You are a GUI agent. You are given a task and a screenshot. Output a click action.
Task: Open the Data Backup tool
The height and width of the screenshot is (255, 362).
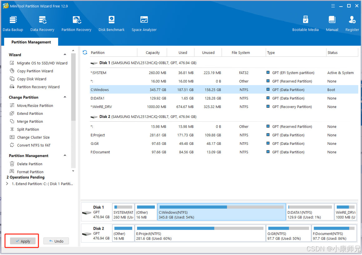click(x=13, y=23)
